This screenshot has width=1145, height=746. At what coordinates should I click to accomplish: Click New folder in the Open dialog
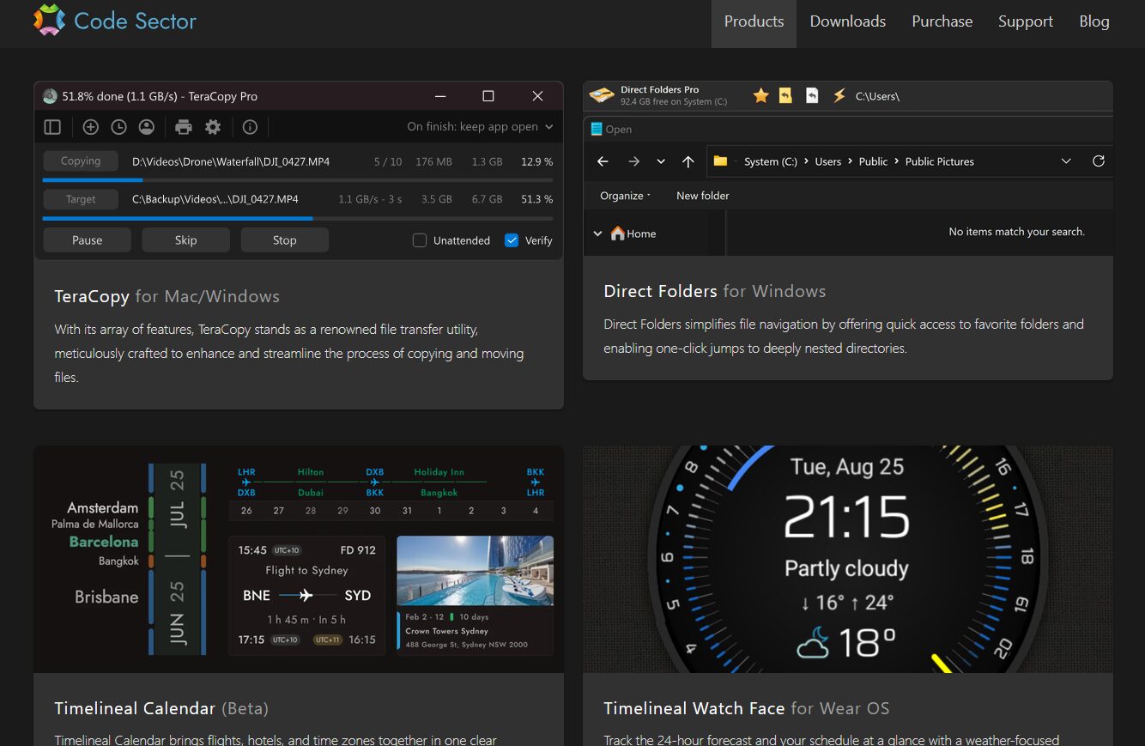pyautogui.click(x=702, y=196)
